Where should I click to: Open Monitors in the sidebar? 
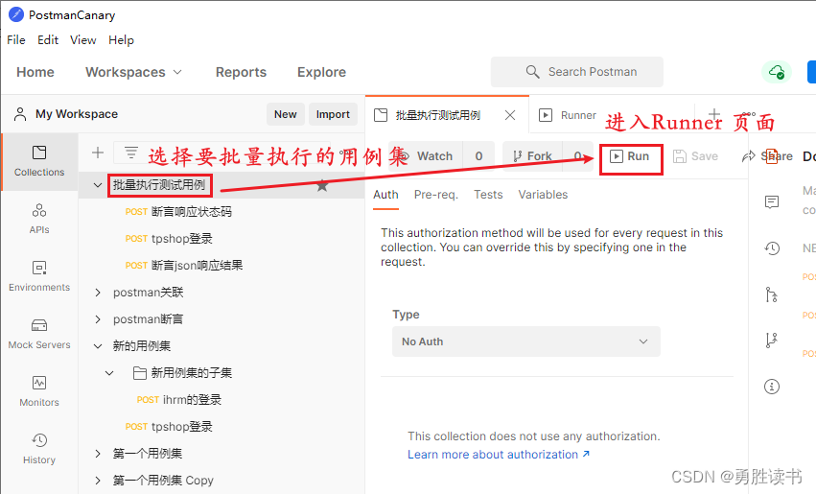point(39,391)
